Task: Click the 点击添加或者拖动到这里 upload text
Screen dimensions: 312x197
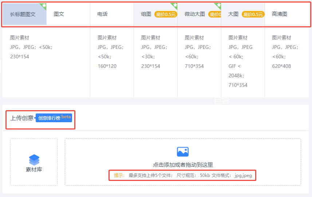Action: click(x=183, y=165)
